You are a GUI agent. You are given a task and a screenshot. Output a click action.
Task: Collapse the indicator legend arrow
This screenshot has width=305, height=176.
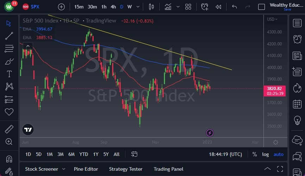coord(28,46)
